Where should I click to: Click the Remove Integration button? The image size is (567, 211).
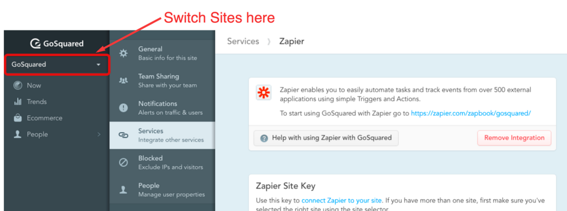(x=514, y=138)
